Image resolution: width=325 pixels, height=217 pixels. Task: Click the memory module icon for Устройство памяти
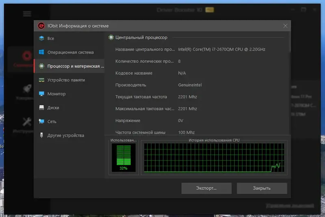point(41,80)
